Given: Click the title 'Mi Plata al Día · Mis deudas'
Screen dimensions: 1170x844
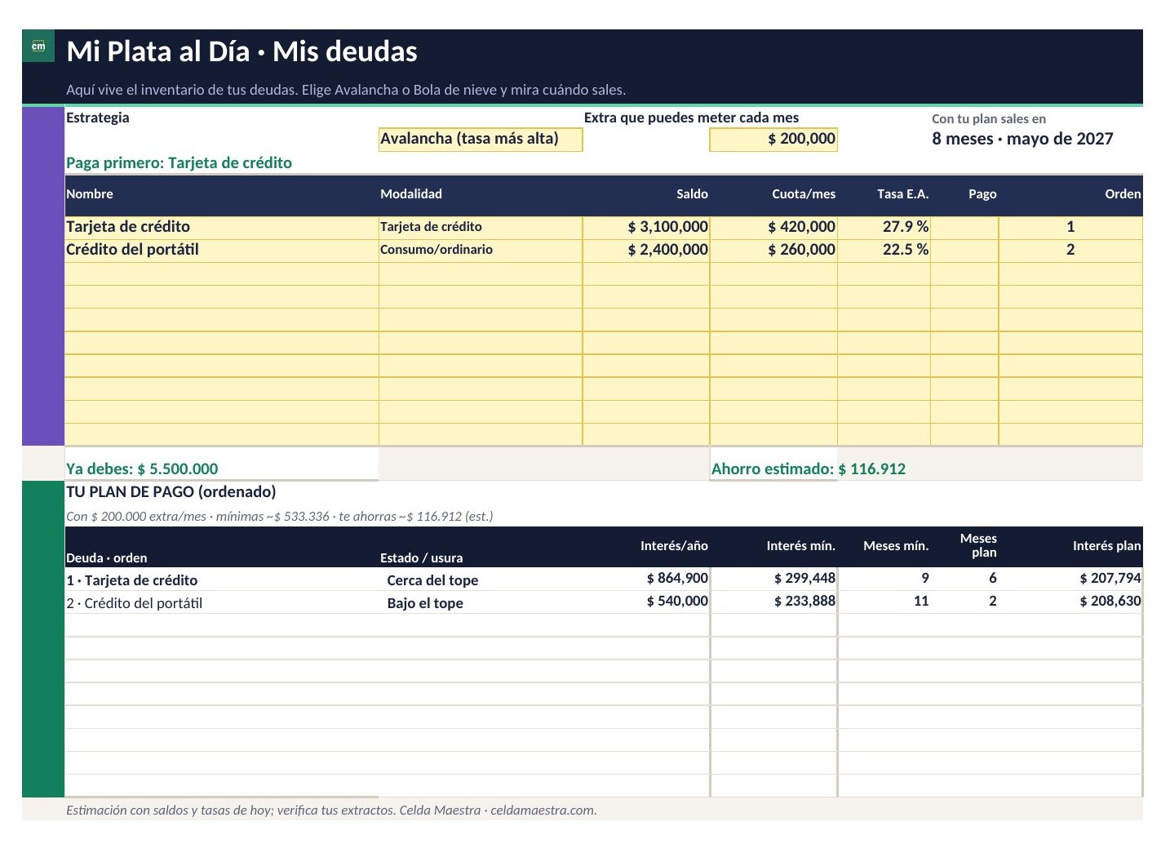Looking at the screenshot, I should [242, 51].
